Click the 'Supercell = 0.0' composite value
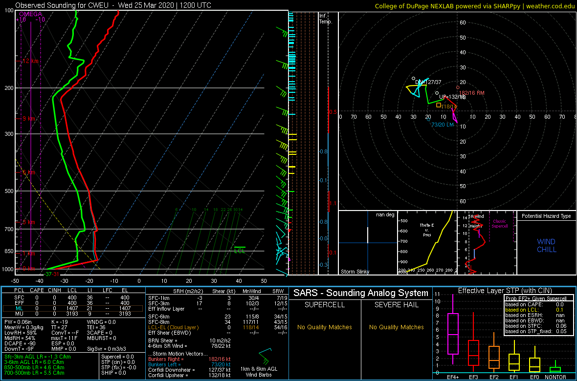Image resolution: width=577 pixels, height=381 pixels. pyautogui.click(x=117, y=357)
